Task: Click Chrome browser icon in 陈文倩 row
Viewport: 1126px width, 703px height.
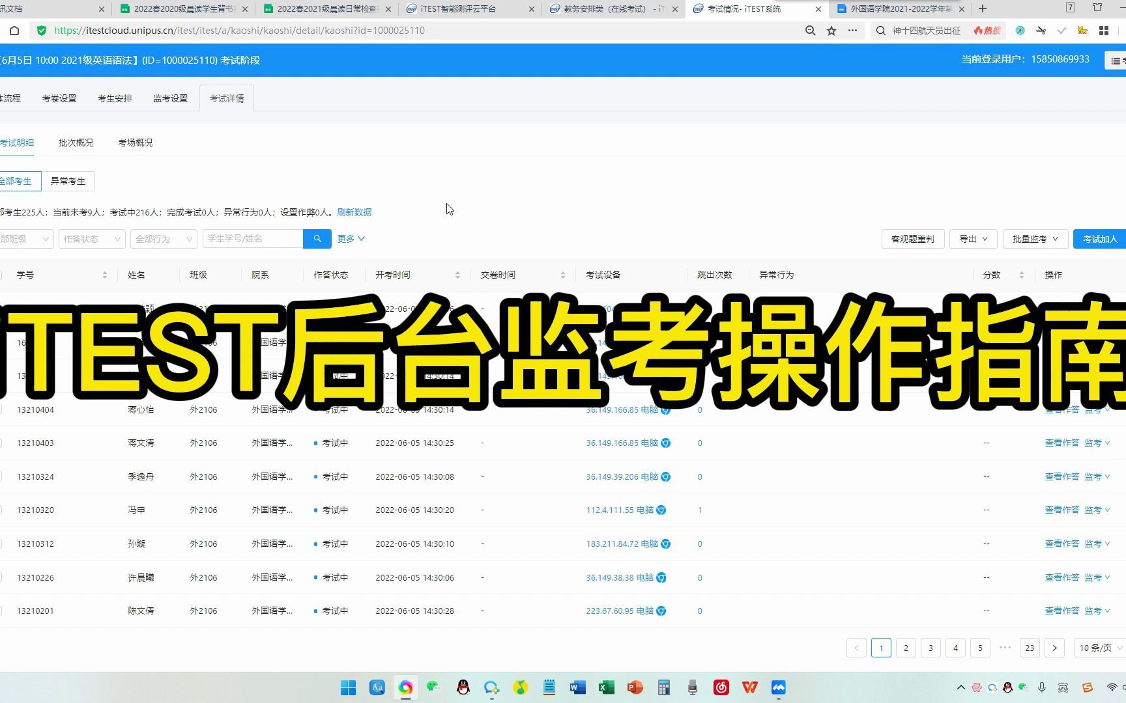Action: (x=661, y=611)
